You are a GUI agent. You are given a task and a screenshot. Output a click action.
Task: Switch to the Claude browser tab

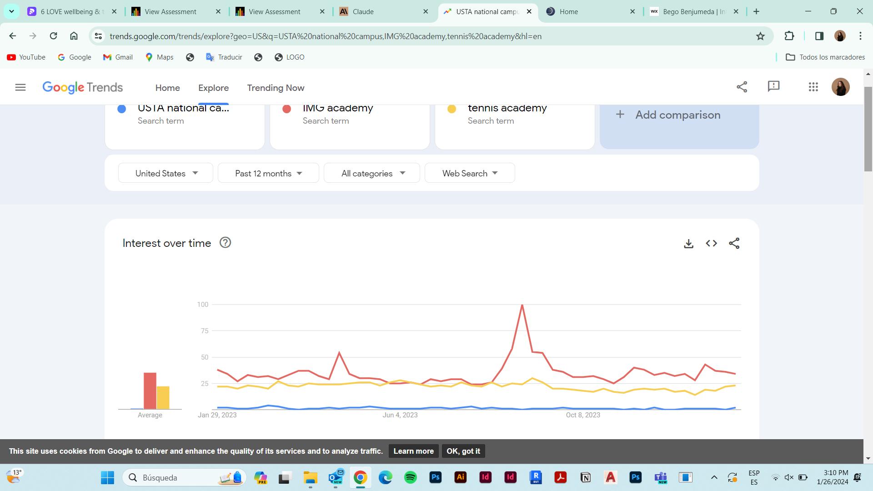[x=382, y=12]
